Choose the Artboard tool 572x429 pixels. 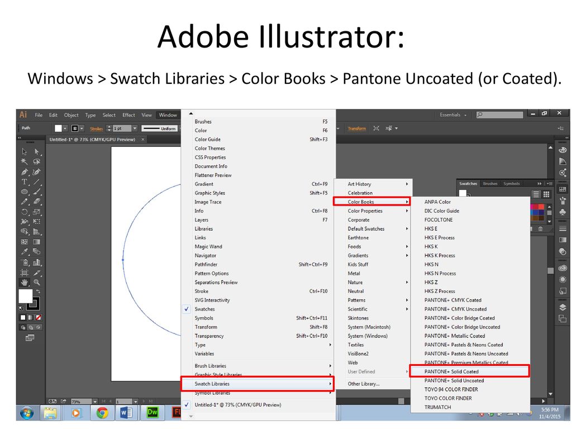[x=25, y=273]
